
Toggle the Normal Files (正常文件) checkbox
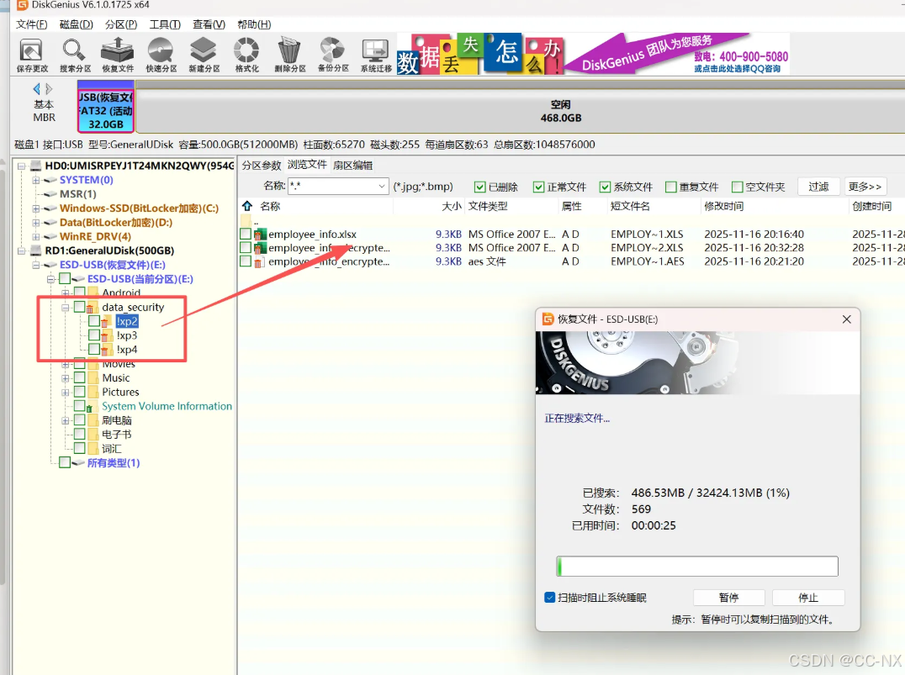pyautogui.click(x=538, y=187)
